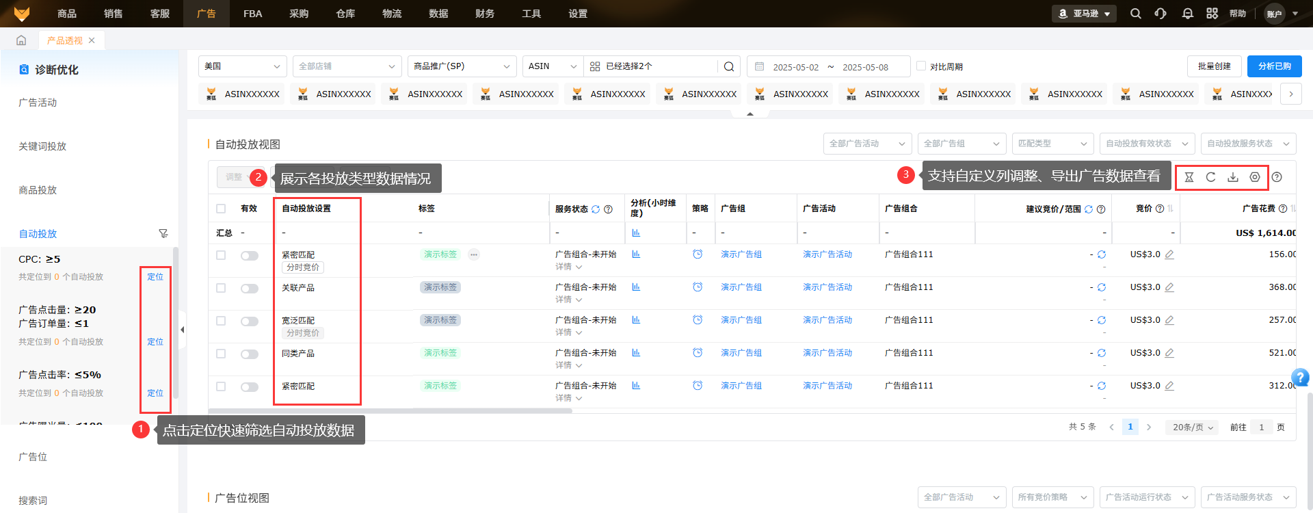Click the download export icon in table toolbar
This screenshot has width=1313, height=513.
tap(1232, 177)
